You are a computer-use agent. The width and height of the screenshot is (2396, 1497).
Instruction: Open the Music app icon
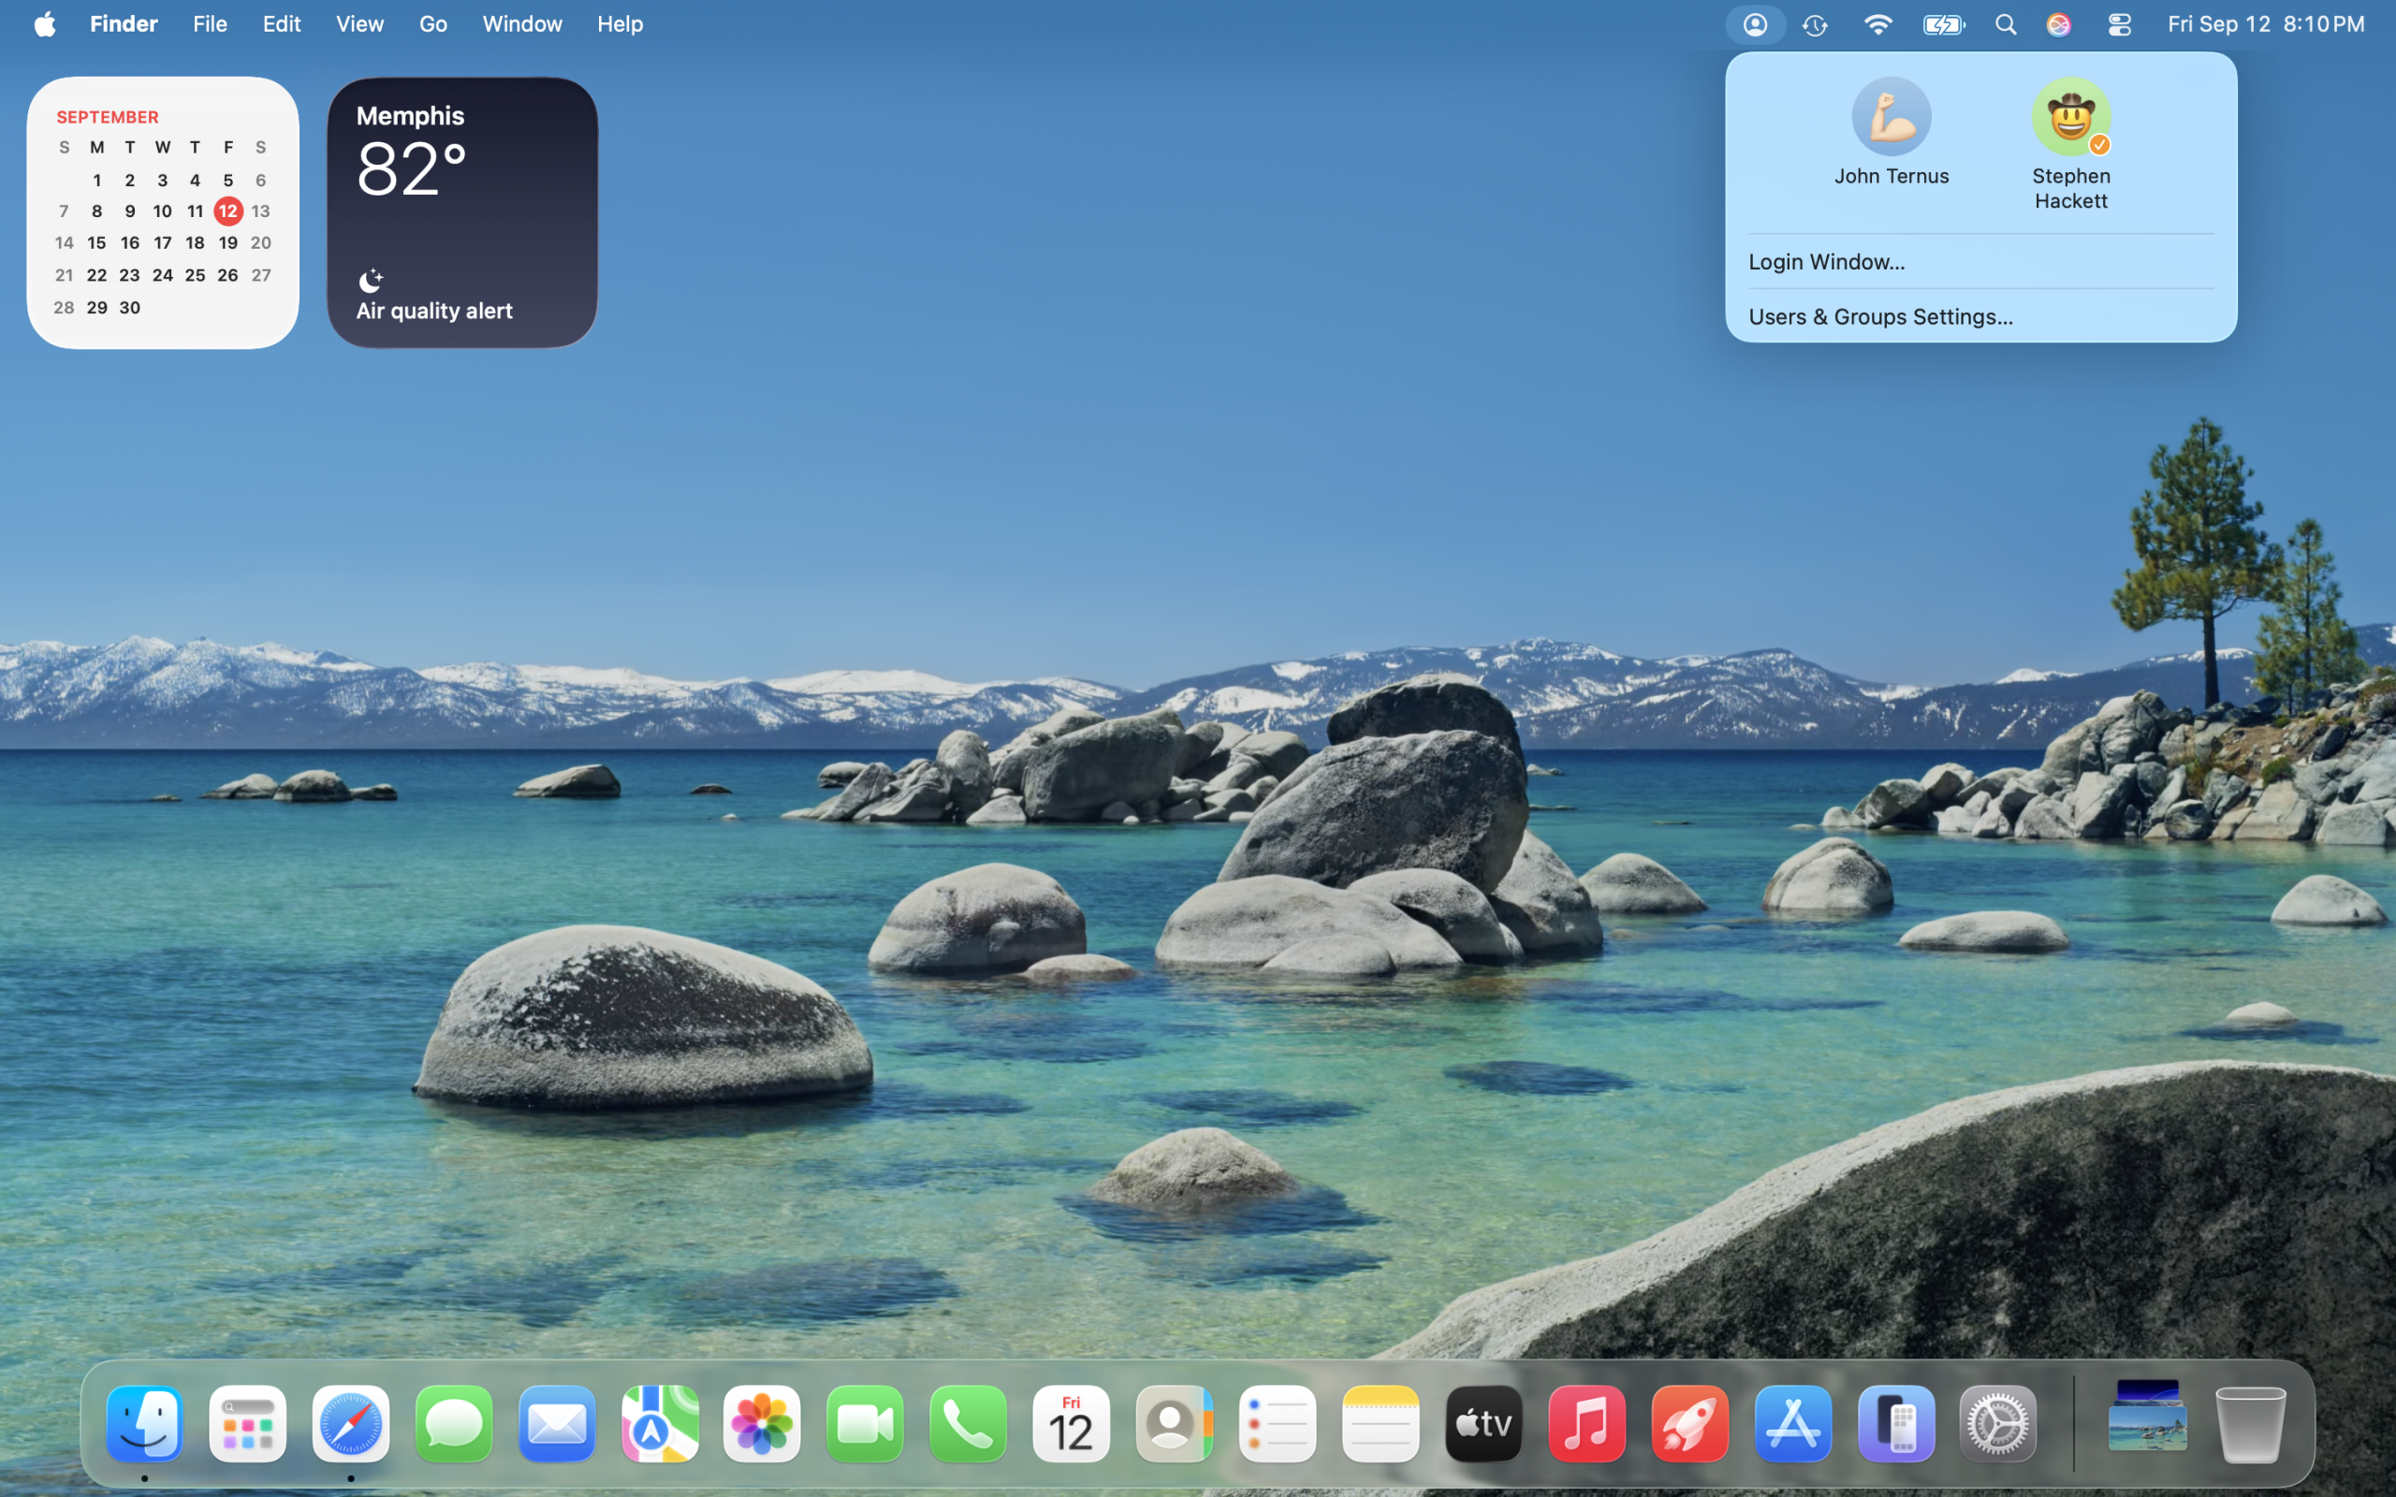1586,1424
